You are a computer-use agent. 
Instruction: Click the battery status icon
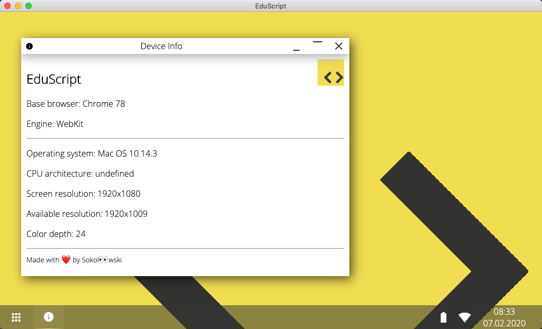click(443, 317)
